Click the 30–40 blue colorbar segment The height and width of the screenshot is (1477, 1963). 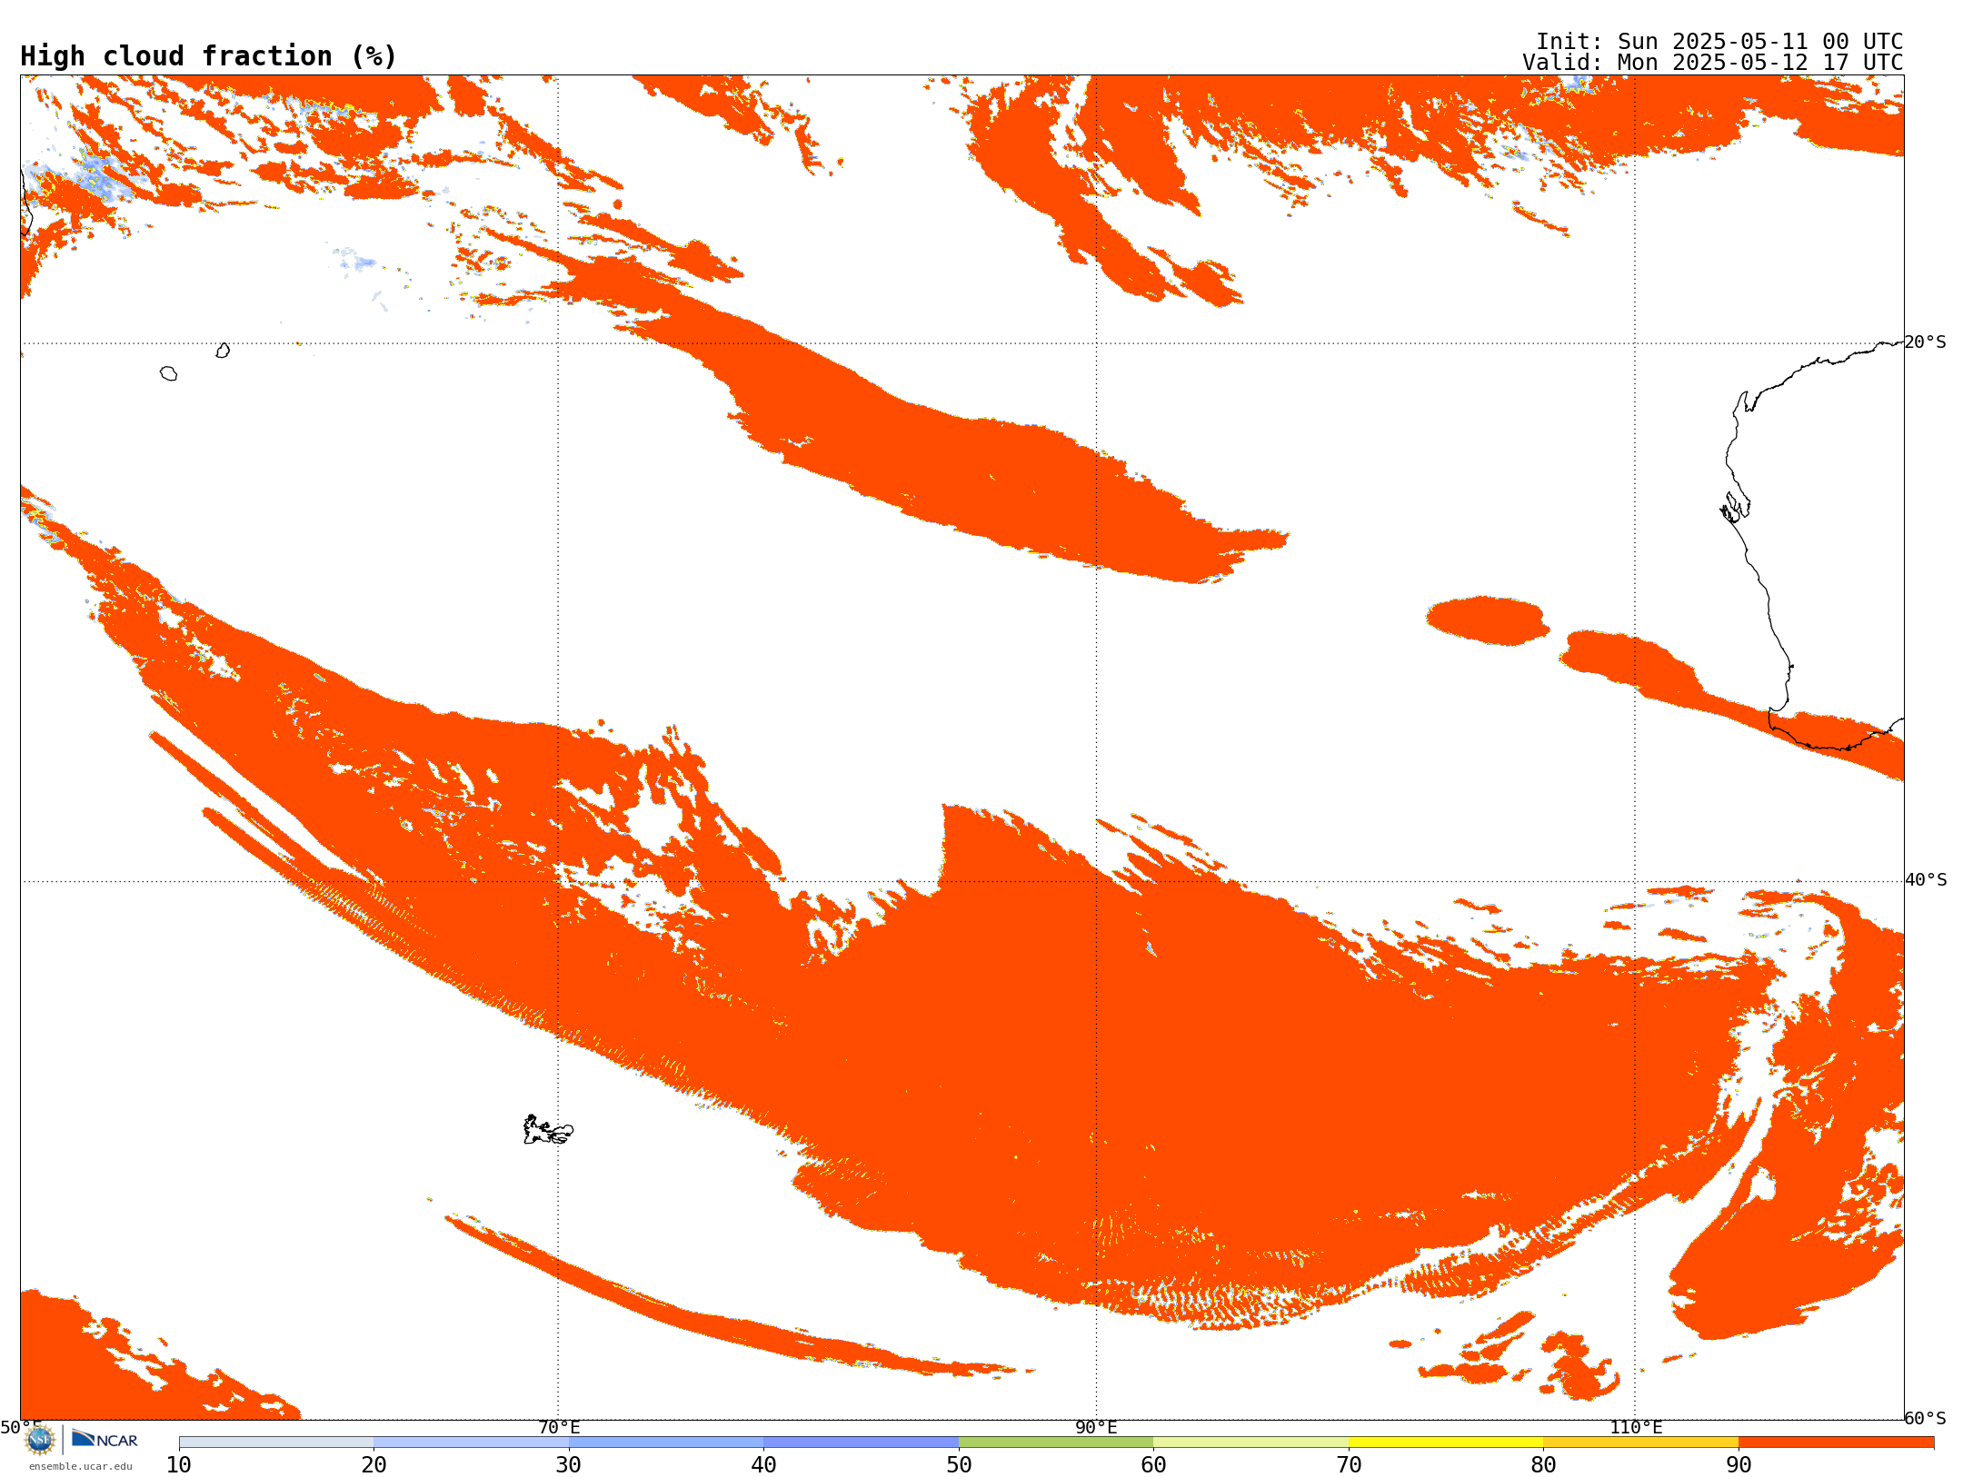coord(666,1442)
